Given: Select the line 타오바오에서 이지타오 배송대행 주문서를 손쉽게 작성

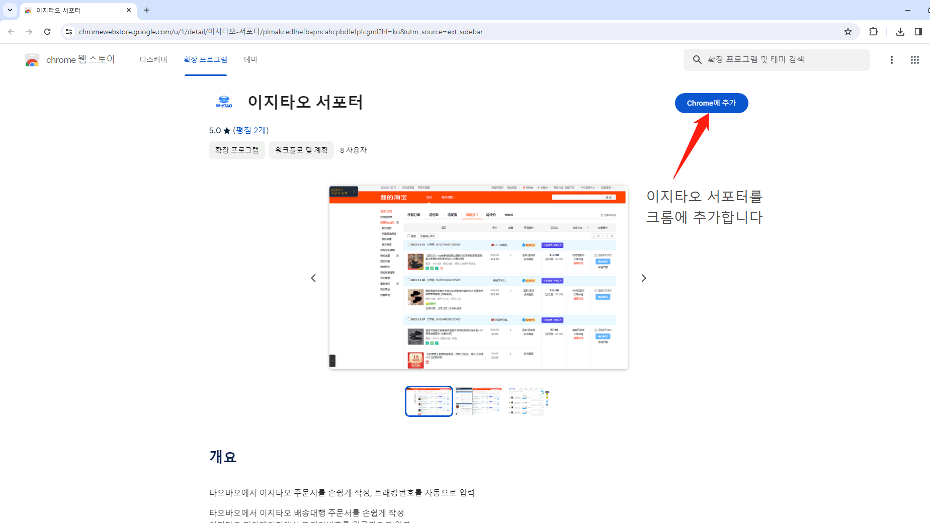Looking at the screenshot, I should 307,513.
